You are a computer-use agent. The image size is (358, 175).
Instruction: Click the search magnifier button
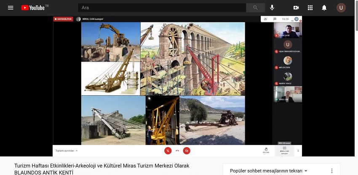point(255,8)
